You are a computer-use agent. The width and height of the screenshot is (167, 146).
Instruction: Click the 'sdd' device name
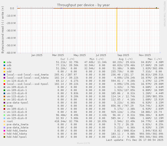9,72
